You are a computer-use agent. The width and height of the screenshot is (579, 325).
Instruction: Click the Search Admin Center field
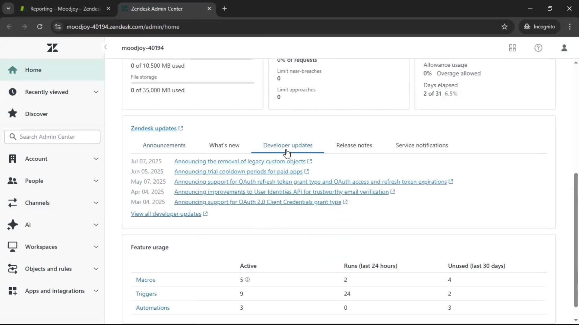(52, 137)
